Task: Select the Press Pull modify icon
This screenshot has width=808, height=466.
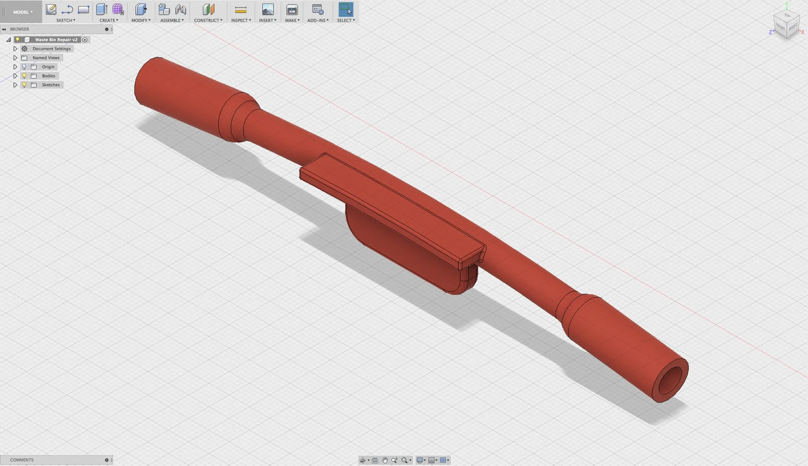Action: pyautogui.click(x=141, y=9)
